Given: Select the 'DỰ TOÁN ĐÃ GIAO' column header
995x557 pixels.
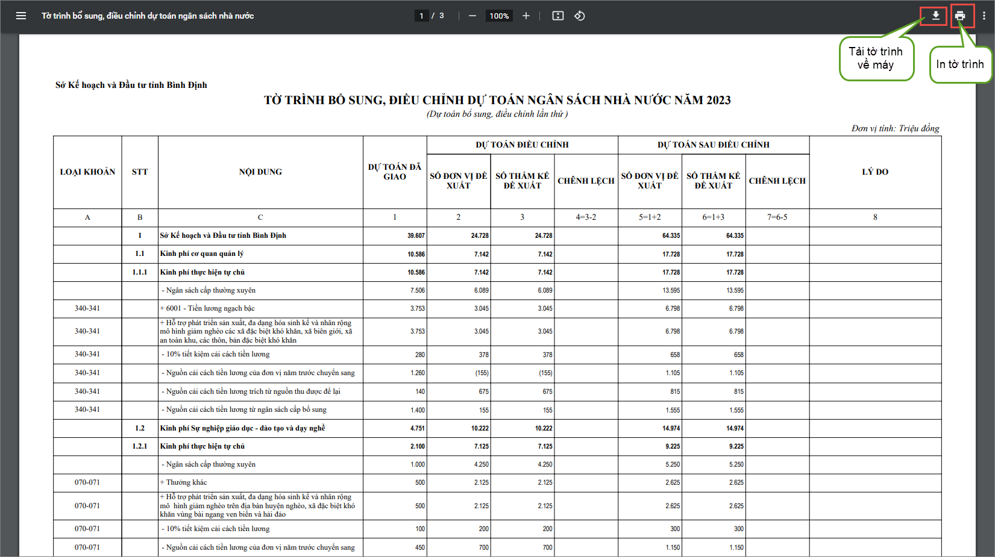Looking at the screenshot, I should (x=395, y=172).
